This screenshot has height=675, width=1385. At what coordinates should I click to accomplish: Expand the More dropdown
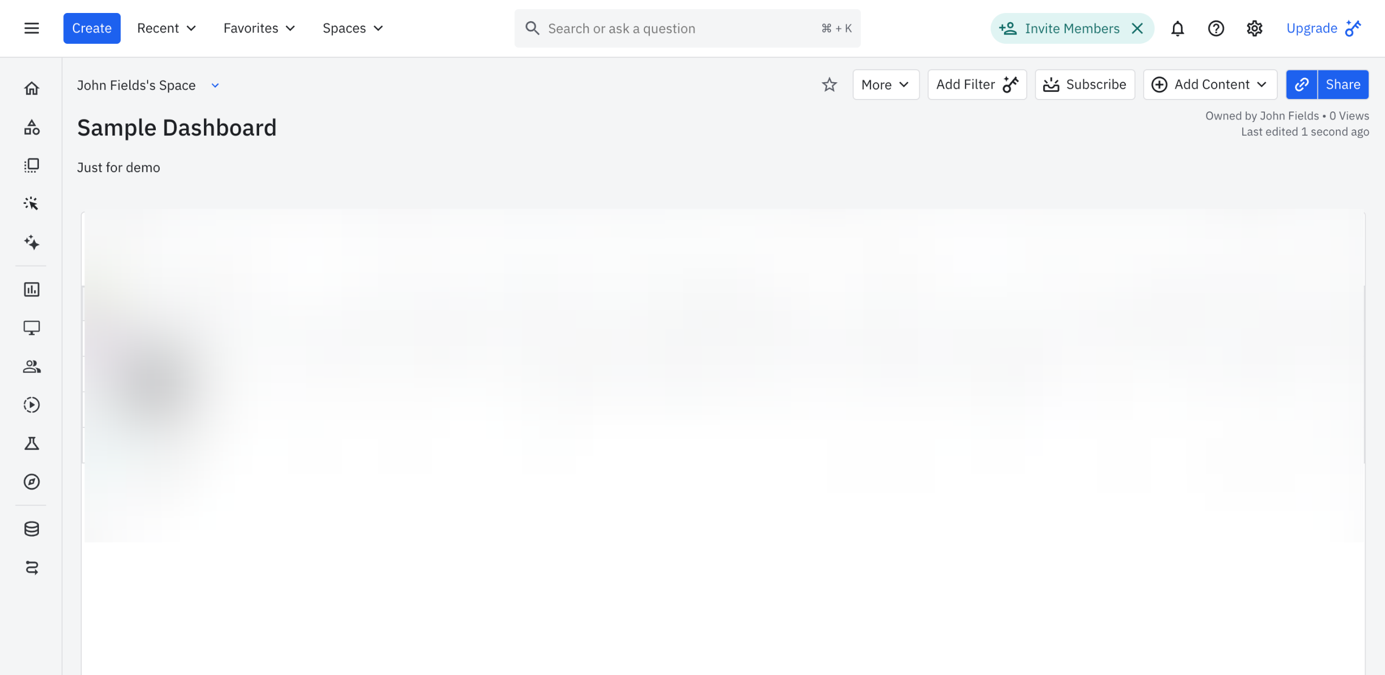point(885,84)
